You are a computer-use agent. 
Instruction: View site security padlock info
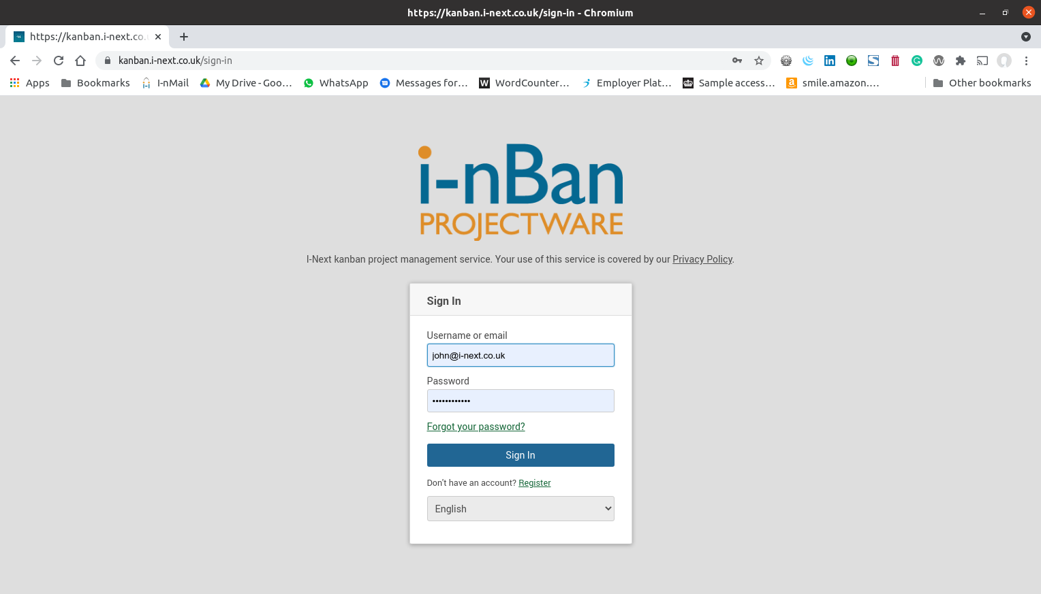[108, 61]
